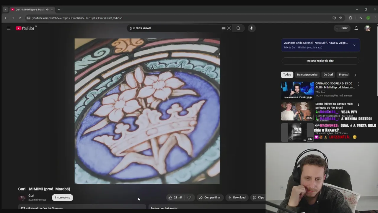The width and height of the screenshot is (378, 213).
Task: Open options for OPINANDO SOBRE A DISS video
Action: point(359,84)
